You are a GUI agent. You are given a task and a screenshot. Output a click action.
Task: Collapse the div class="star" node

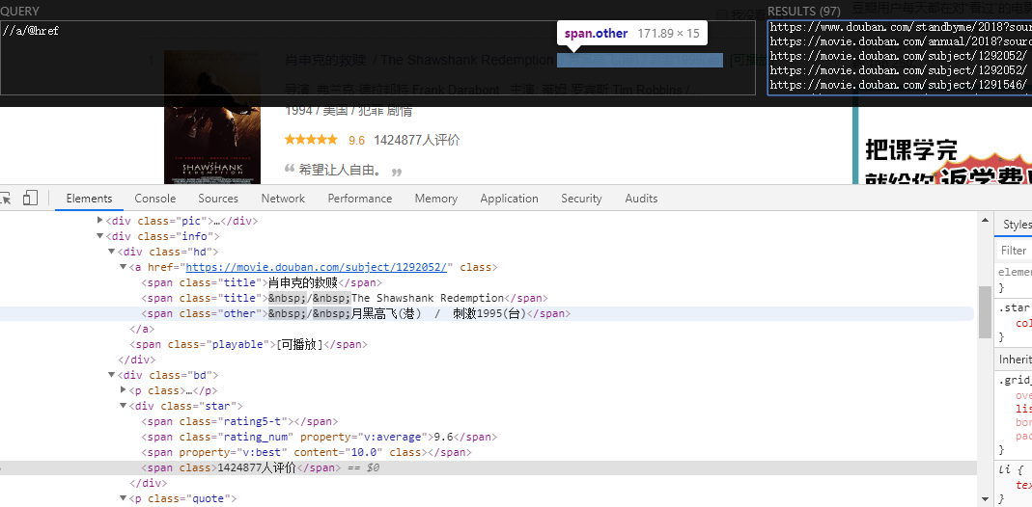click(x=123, y=406)
